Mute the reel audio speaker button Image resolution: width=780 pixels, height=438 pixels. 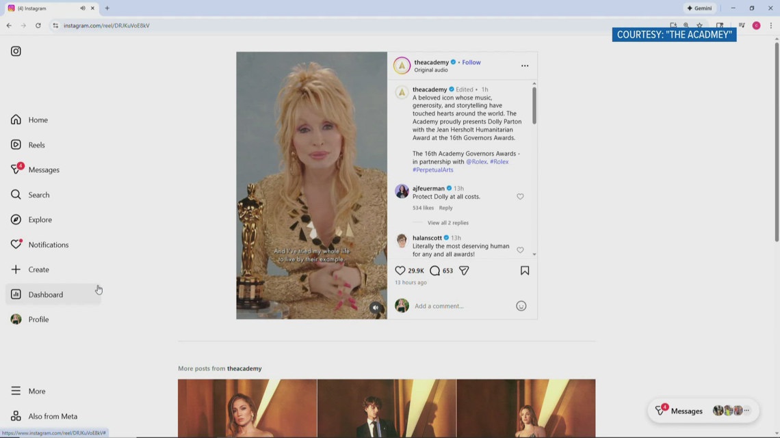pos(376,308)
